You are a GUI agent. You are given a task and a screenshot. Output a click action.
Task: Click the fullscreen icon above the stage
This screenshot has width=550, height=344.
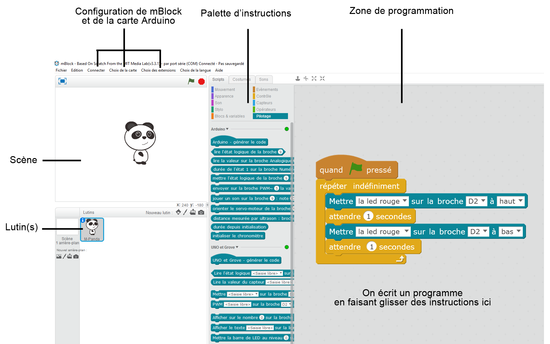tap(63, 81)
